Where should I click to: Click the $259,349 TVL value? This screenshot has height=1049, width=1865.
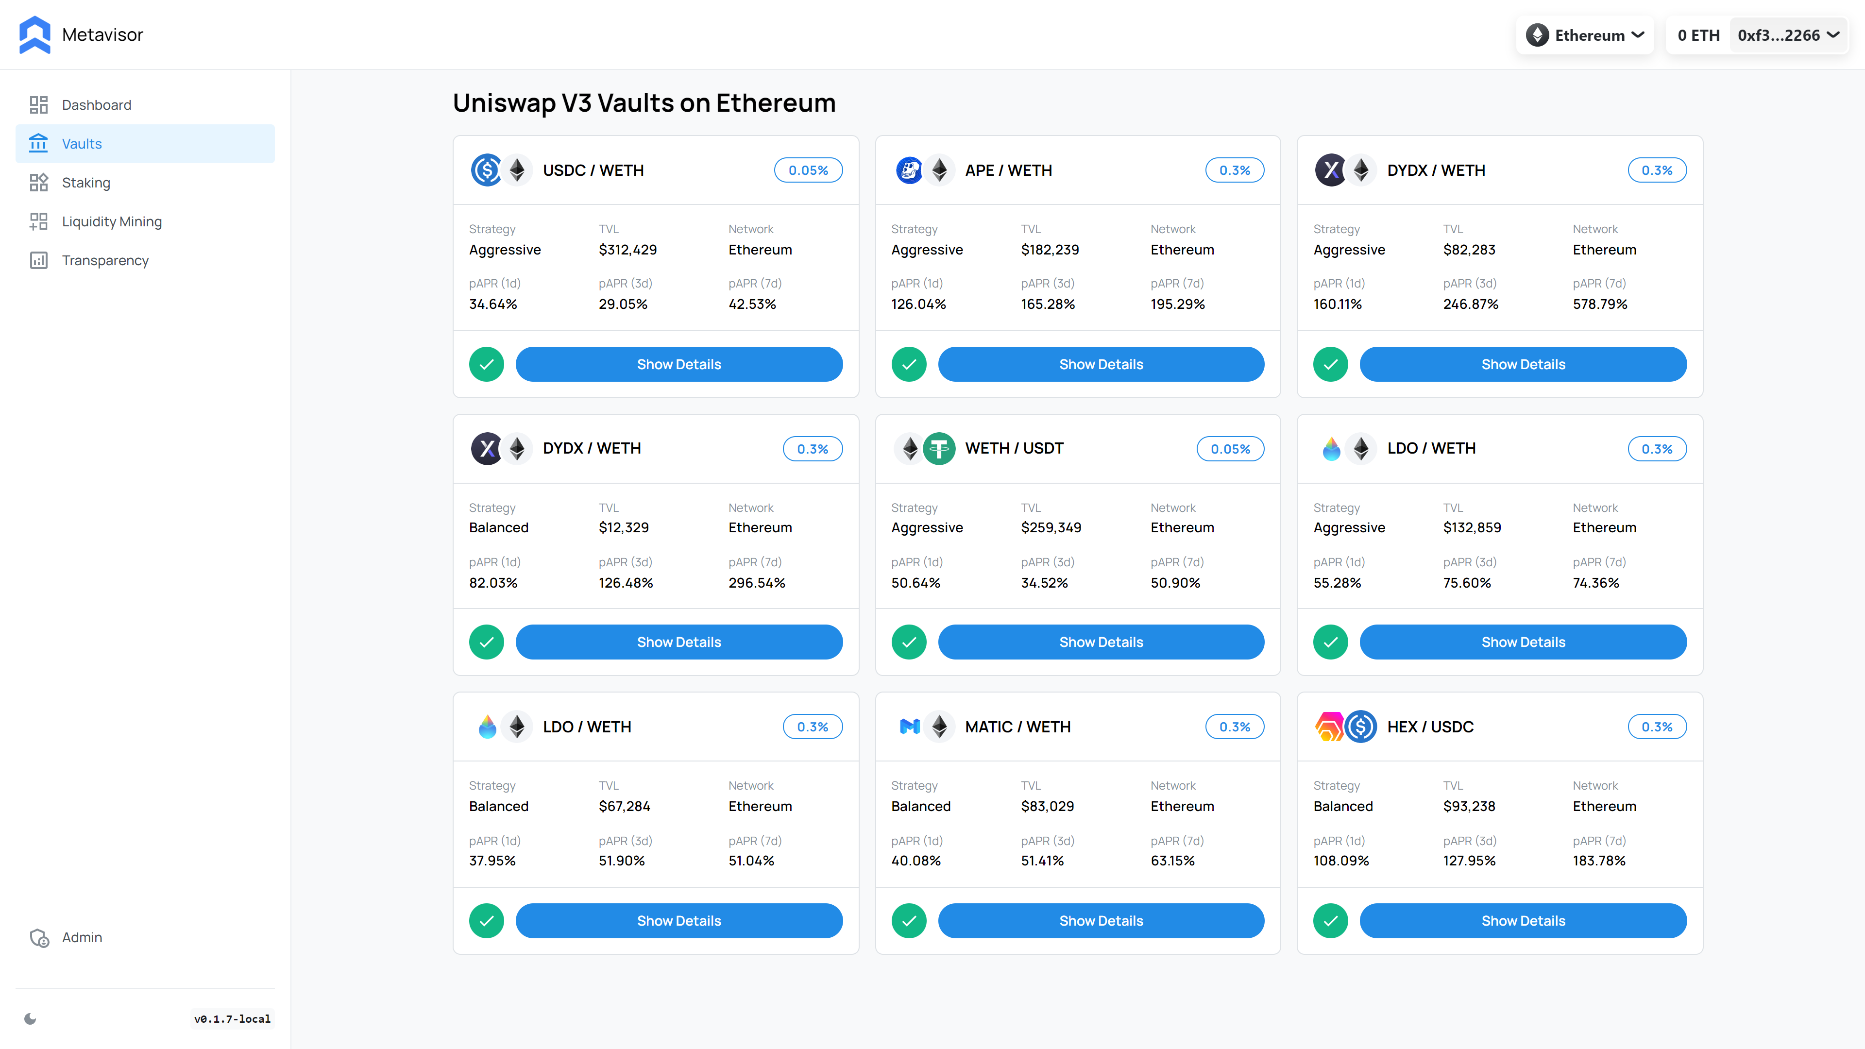click(x=1051, y=528)
